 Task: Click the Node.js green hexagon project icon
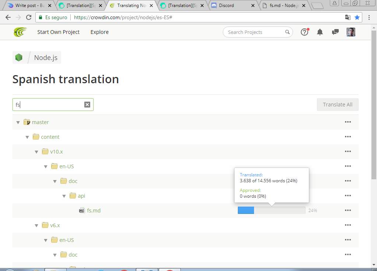(19, 57)
